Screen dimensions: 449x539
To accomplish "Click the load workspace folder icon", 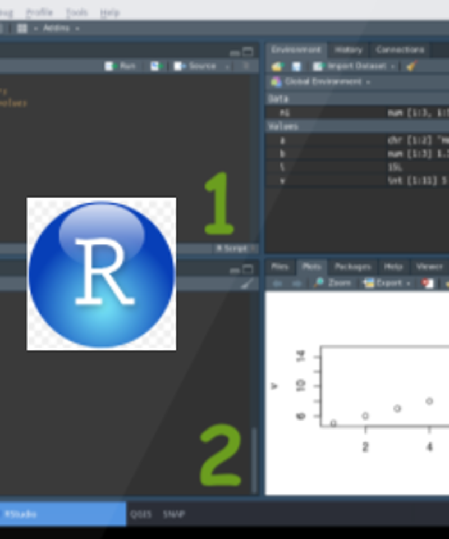I will point(277,66).
